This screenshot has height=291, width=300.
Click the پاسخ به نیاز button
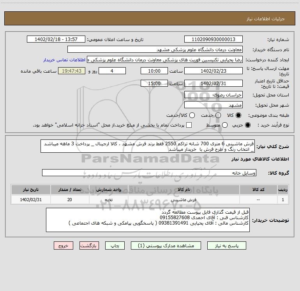[226, 246]
